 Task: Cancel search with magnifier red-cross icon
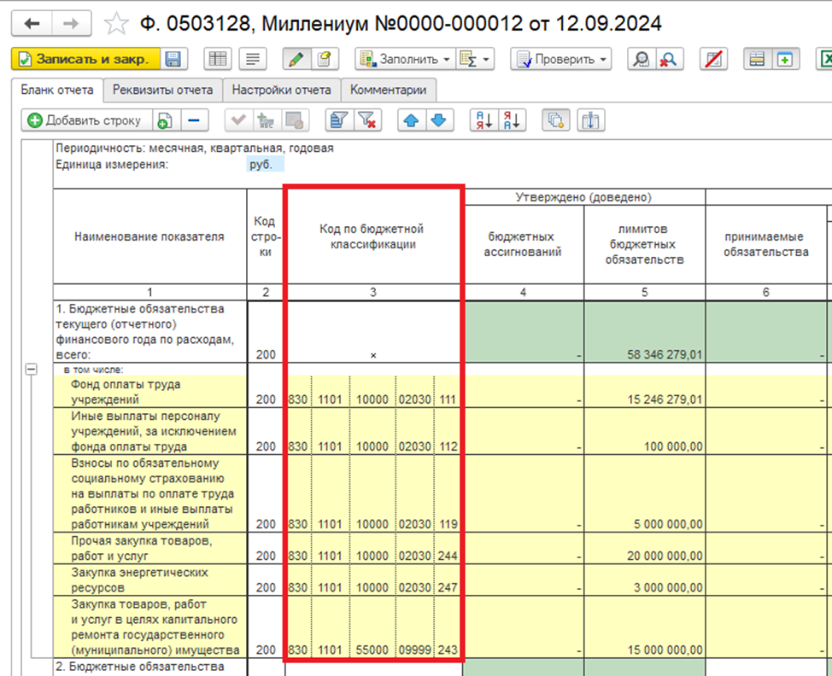pyautogui.click(x=670, y=59)
